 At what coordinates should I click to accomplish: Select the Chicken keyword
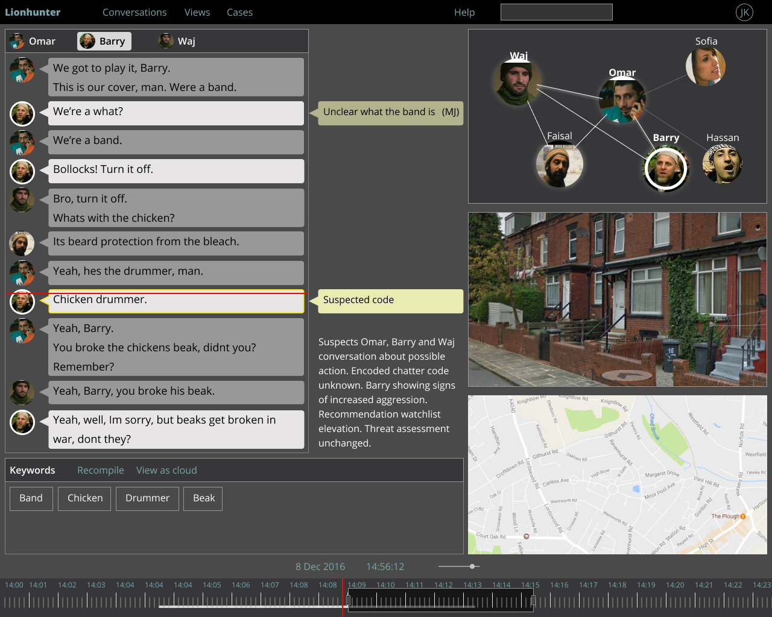tap(84, 499)
